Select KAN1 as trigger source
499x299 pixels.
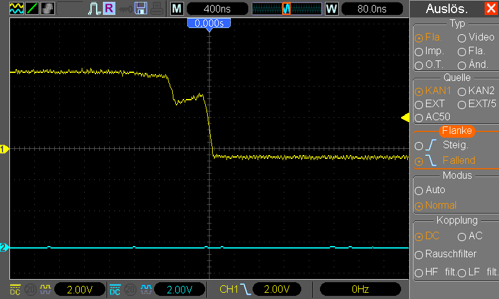433,91
